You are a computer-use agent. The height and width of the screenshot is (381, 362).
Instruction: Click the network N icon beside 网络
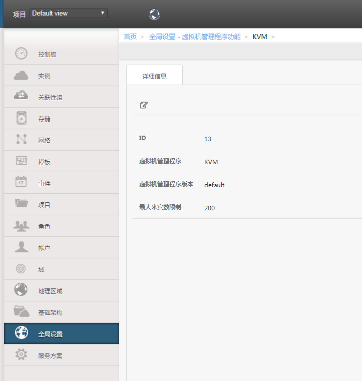pos(22,139)
